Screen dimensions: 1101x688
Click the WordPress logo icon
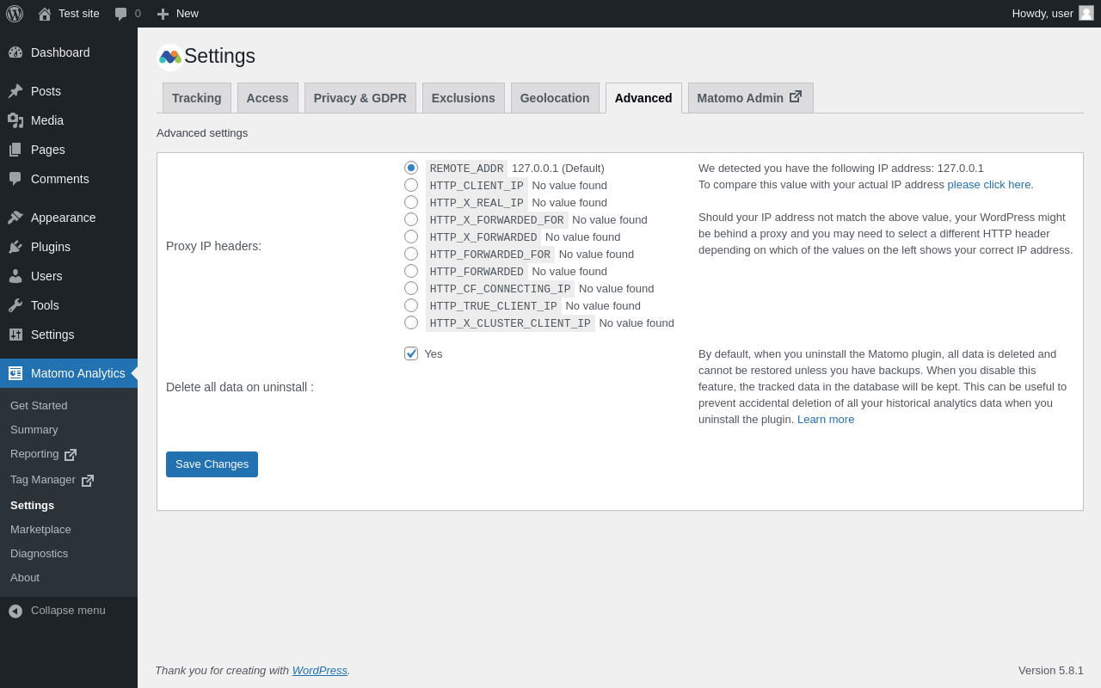[15, 14]
